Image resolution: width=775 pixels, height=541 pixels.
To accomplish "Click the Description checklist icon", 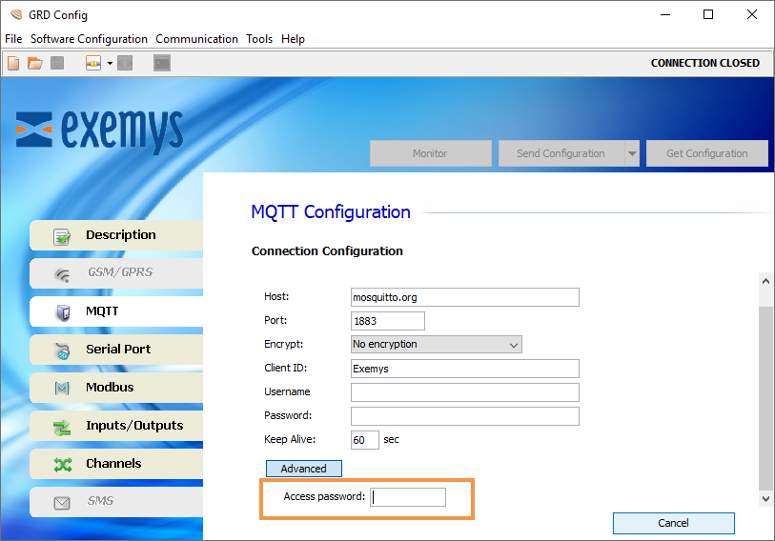I will (62, 236).
